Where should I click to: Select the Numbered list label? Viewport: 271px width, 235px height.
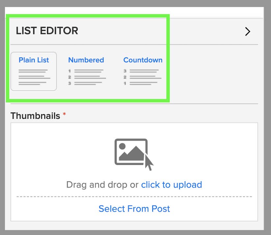(86, 60)
